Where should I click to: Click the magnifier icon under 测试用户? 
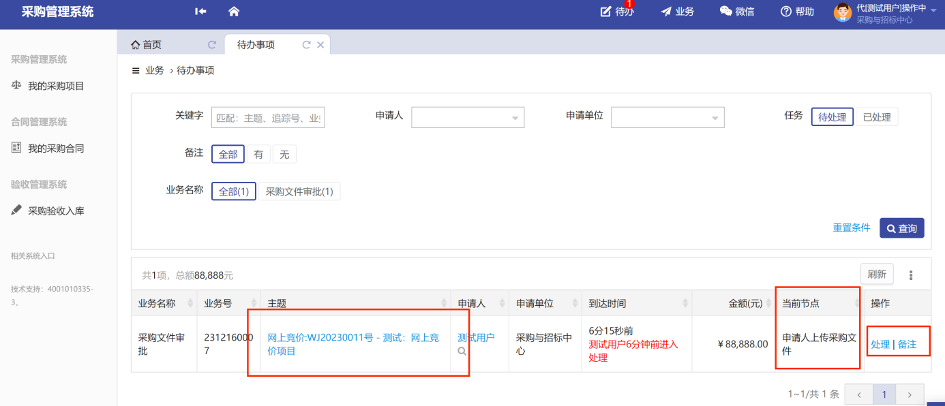point(462,352)
